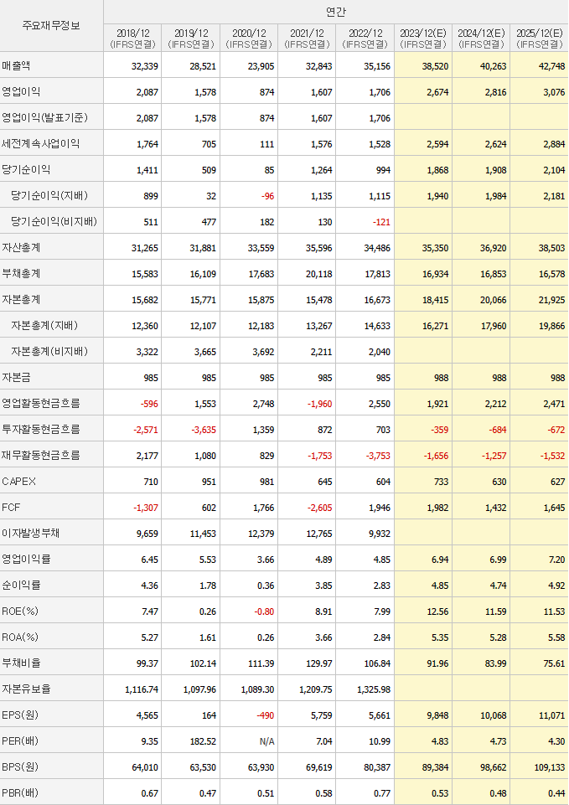Click the 2021/12 (IFRS연결) column header
Image resolution: width=569 pixels, height=805 pixels.
(307, 38)
